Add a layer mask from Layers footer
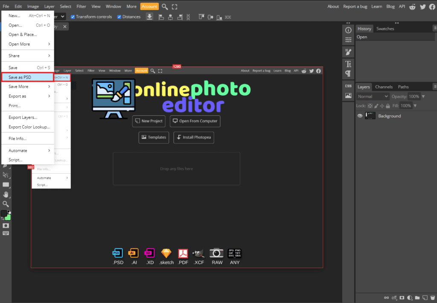437x303 pixels. pos(402,297)
